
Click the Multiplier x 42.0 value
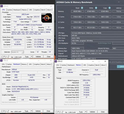[x=18, y=42]
